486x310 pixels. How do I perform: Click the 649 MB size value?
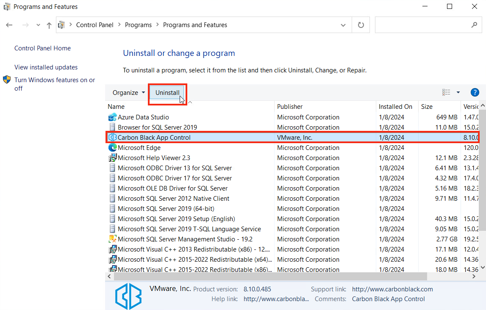coord(447,117)
